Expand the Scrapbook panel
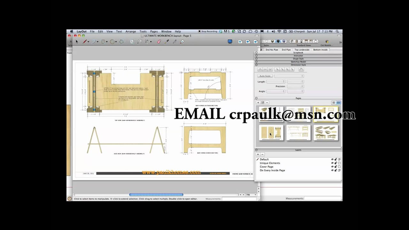 click(256, 53)
